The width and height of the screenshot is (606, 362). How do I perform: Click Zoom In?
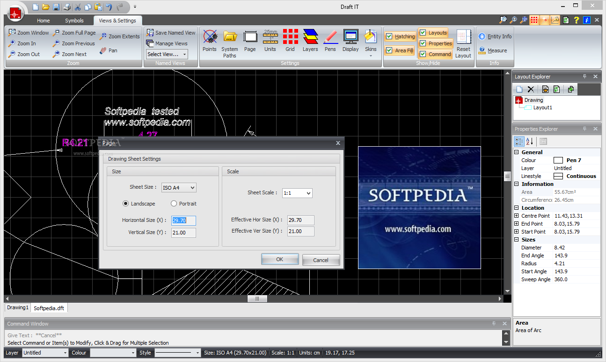click(22, 43)
